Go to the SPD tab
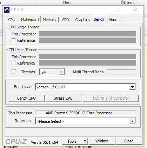 pyautogui.click(x=66, y=20)
